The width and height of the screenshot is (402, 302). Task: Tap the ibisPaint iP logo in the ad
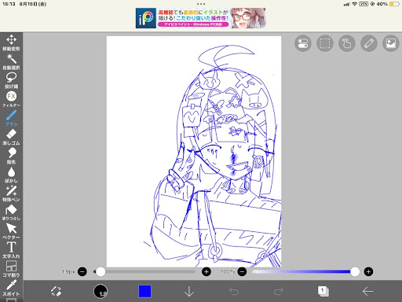pyautogui.click(x=146, y=18)
